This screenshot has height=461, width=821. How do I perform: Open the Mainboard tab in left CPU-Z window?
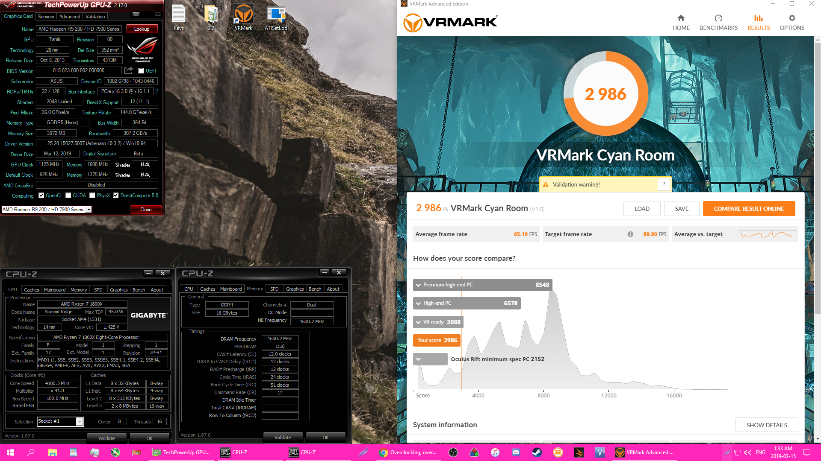[55, 290]
